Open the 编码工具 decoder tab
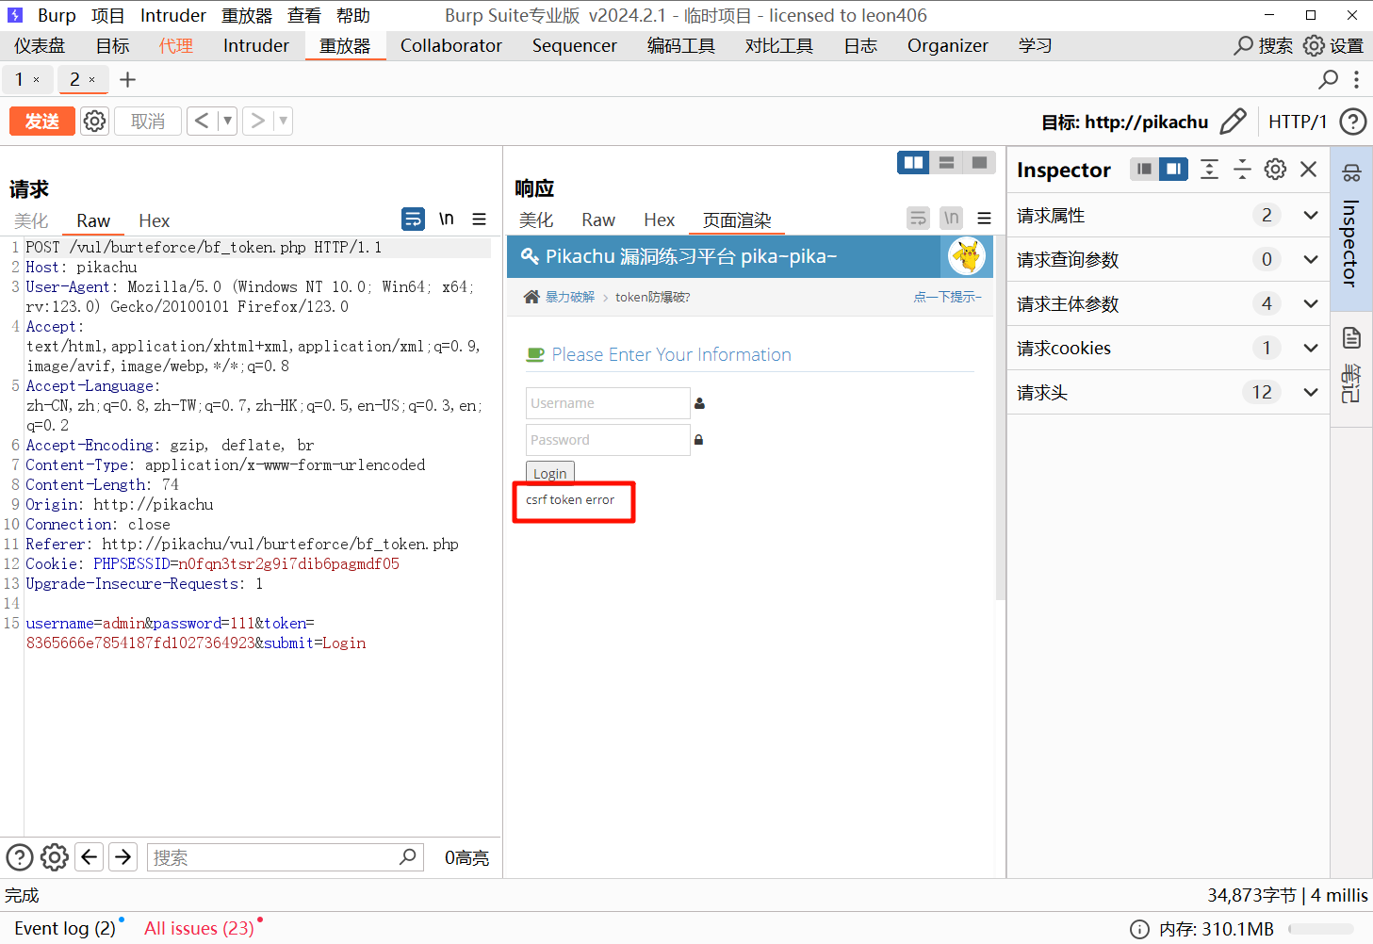This screenshot has height=944, width=1373. [680, 45]
